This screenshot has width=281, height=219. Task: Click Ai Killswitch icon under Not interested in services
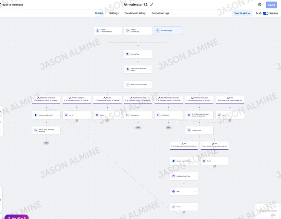[158, 115]
